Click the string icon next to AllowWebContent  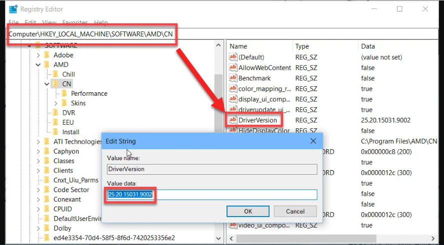[233, 67]
